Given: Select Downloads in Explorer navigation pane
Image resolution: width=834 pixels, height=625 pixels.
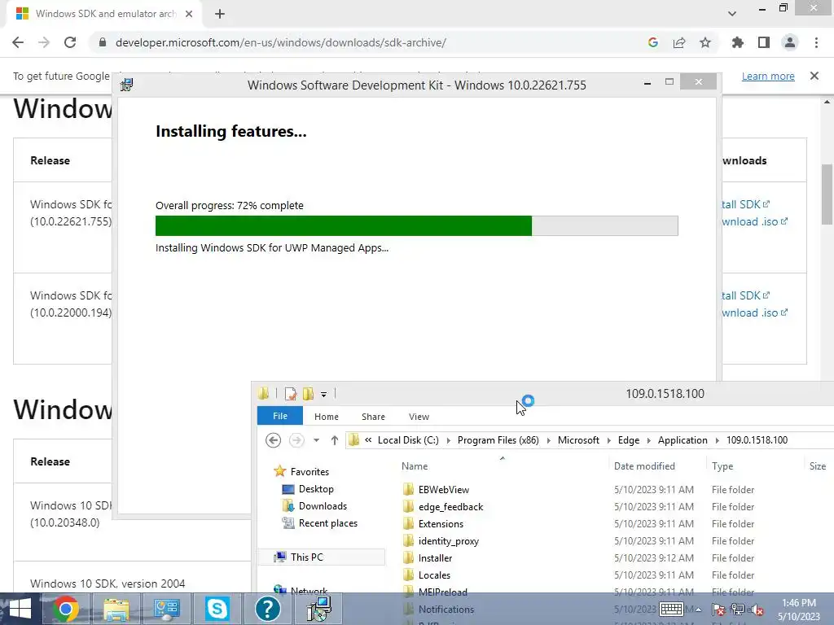Looking at the screenshot, I should pos(323,506).
